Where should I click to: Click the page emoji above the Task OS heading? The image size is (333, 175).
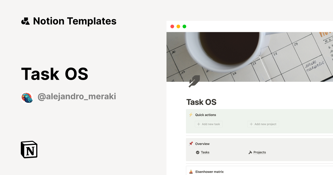point(194,81)
